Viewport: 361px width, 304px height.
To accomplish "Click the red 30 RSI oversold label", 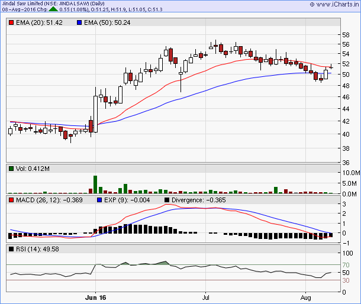I will pyautogui.click(x=346, y=280).
